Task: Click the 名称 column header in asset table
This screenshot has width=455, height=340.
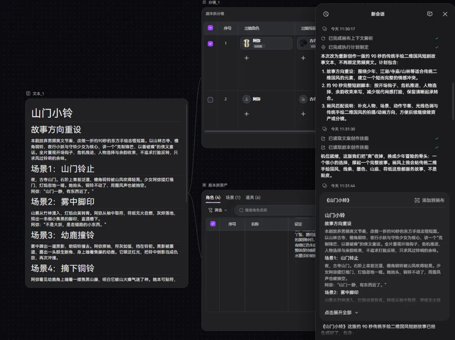Action: pos(255,224)
